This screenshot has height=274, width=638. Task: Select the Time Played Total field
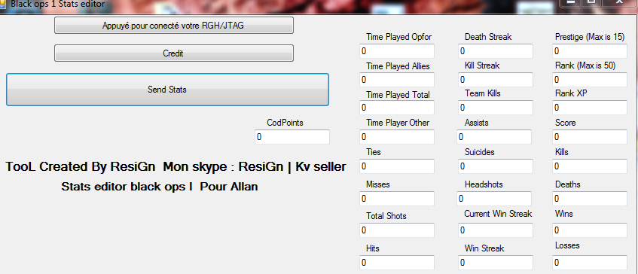(x=397, y=108)
